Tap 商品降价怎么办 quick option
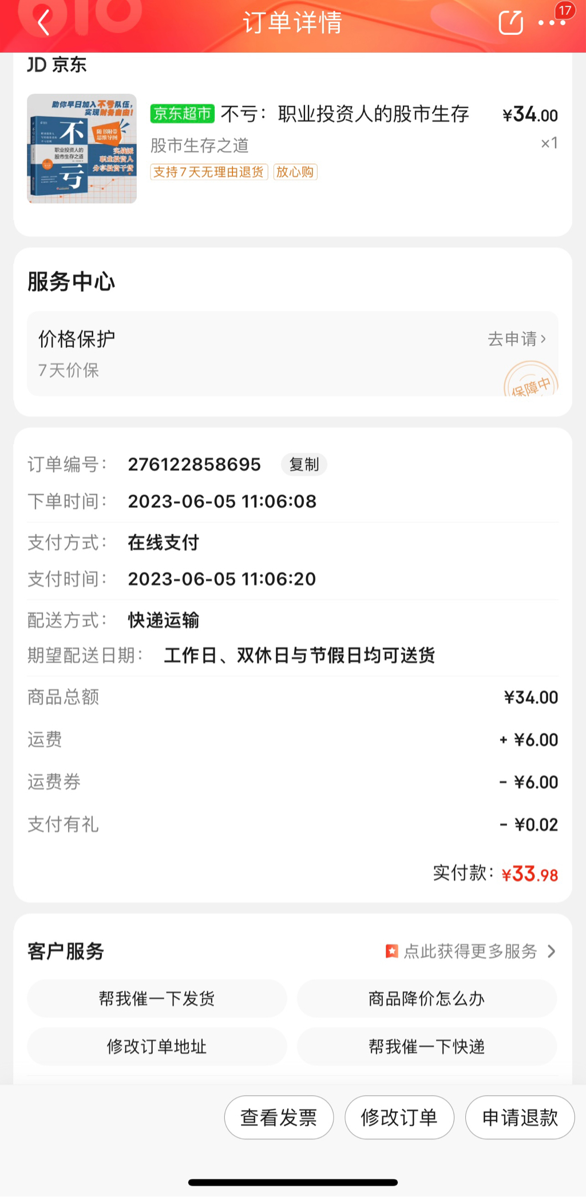This screenshot has width=586, height=1197. [x=426, y=999]
